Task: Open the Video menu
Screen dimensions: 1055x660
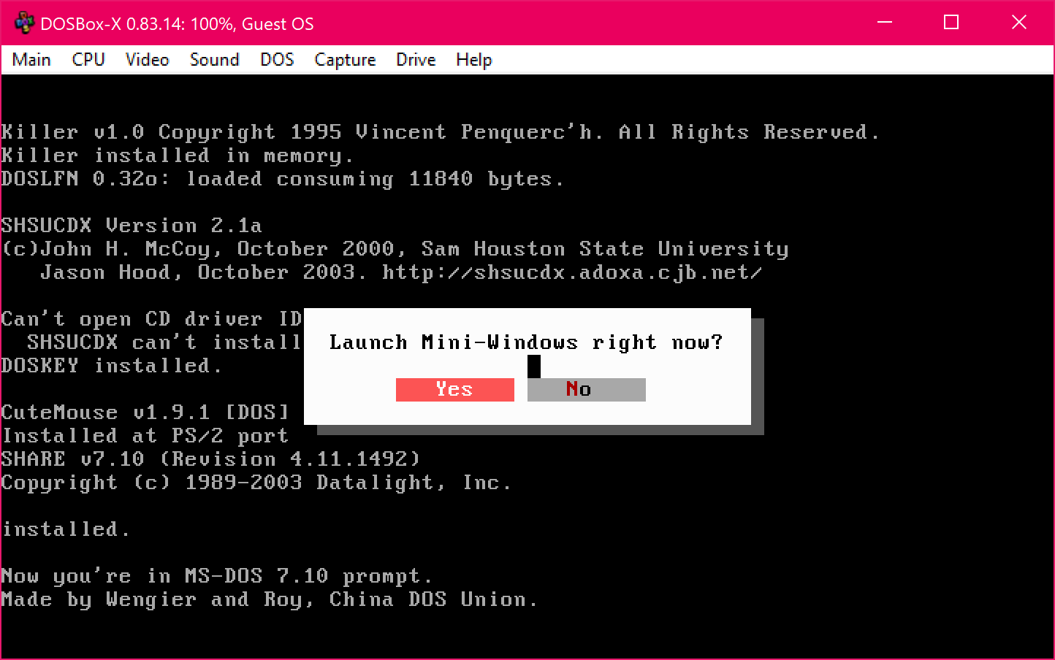Action: 147,59
